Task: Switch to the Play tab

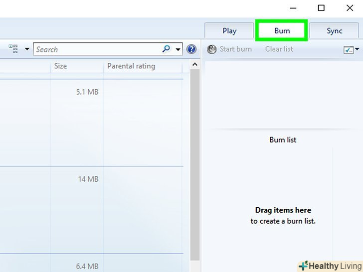Action: (229, 31)
